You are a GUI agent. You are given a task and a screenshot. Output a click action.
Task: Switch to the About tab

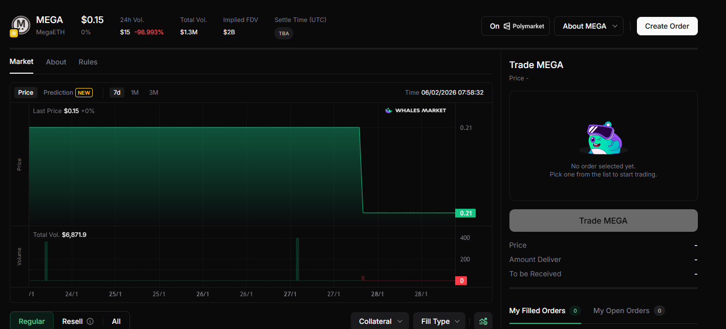pyautogui.click(x=56, y=62)
